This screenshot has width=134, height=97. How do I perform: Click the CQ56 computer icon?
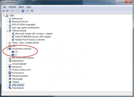7,16
